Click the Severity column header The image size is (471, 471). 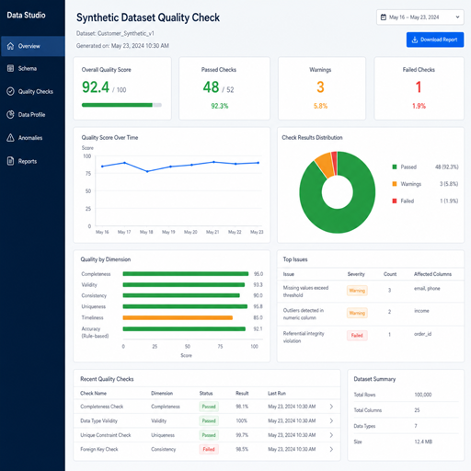tap(356, 274)
